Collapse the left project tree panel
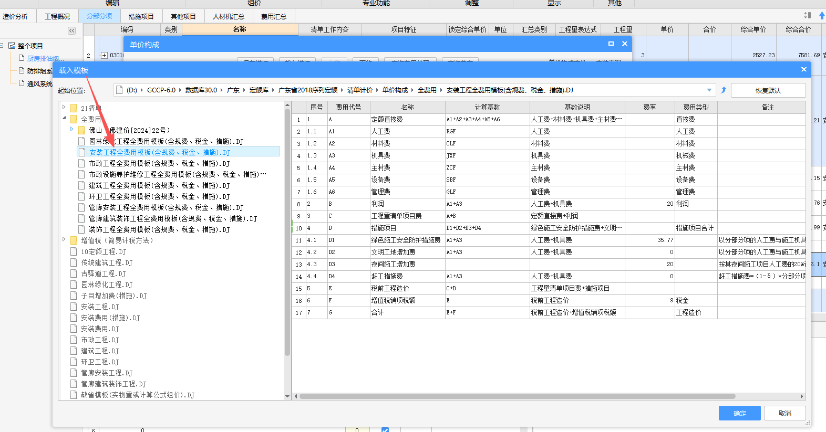826x432 pixels. point(72,31)
